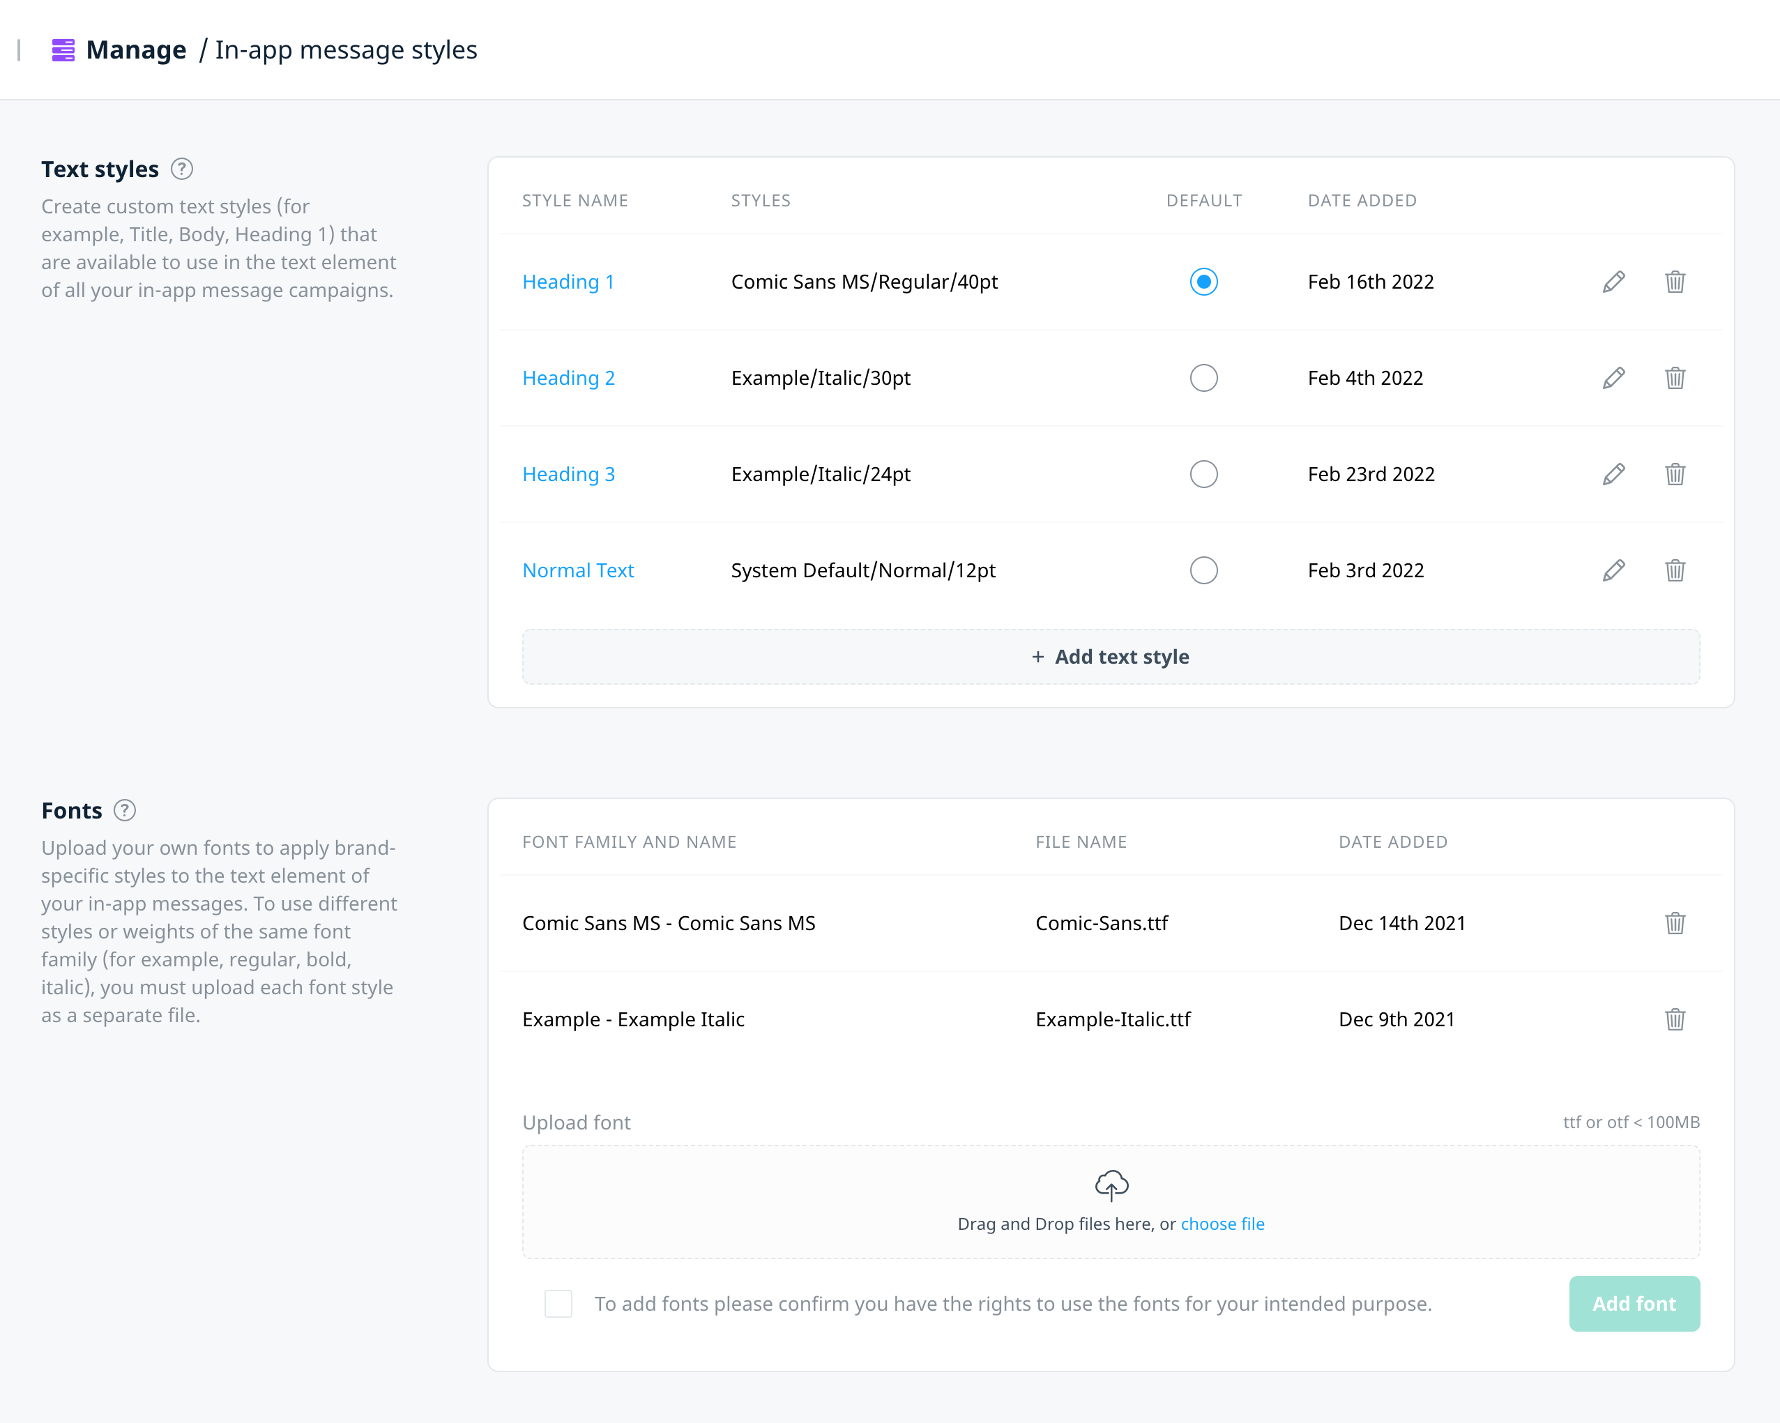Screen dimensions: 1780x1423
Task: Click the Add text style button
Action: coord(1111,657)
